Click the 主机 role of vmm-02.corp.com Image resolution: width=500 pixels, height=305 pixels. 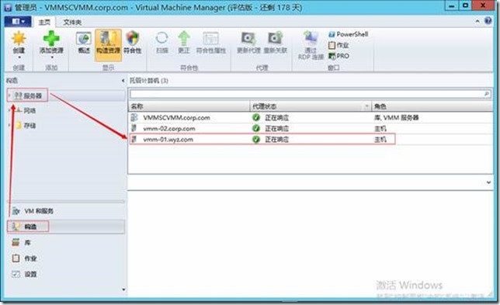point(380,128)
